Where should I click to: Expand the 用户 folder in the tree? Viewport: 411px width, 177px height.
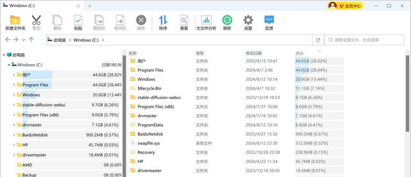click(x=14, y=75)
